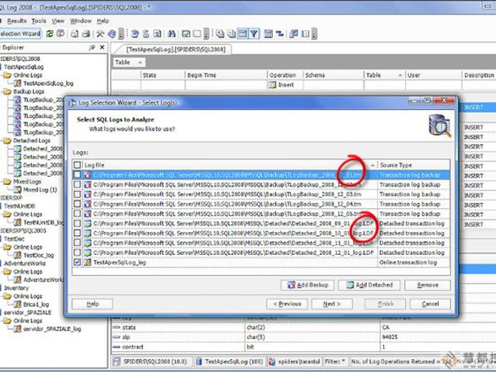Screen dimensions: 496x372
Task: Click the user icon beside spiders\tarantul status
Action: 272,361
